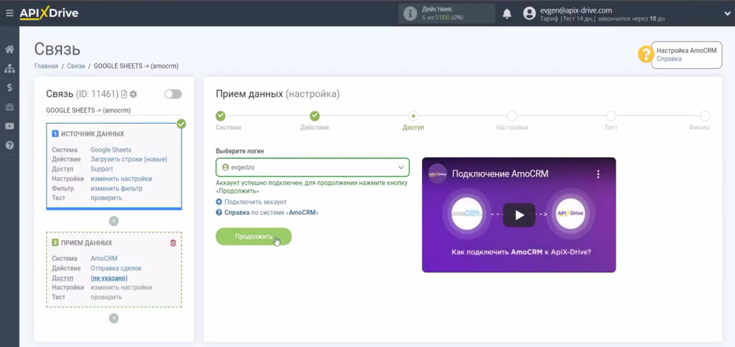Click Загрузить строки (новые) link
Screen dimensions: 735x347
click(x=129, y=159)
